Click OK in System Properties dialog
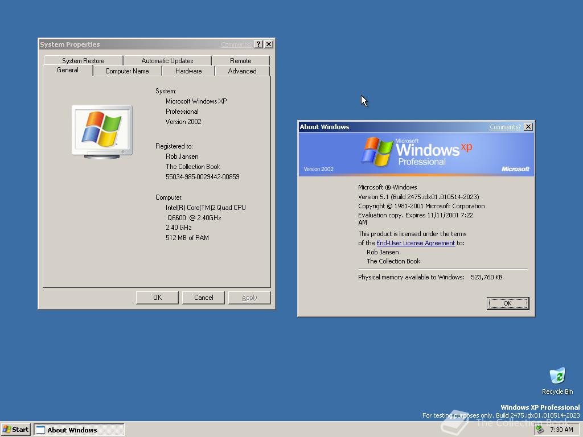 coord(157,298)
